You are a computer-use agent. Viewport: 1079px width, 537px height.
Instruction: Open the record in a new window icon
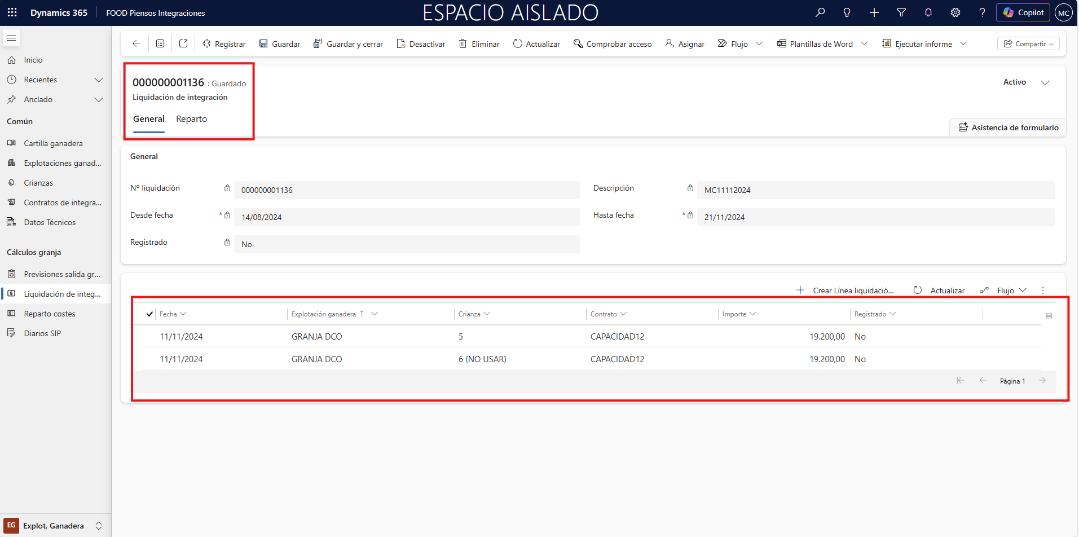point(183,43)
